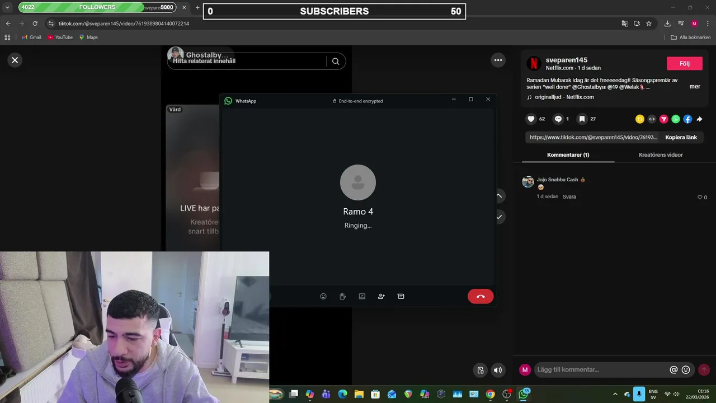Raise hand in WhatsApp call

coord(343,296)
